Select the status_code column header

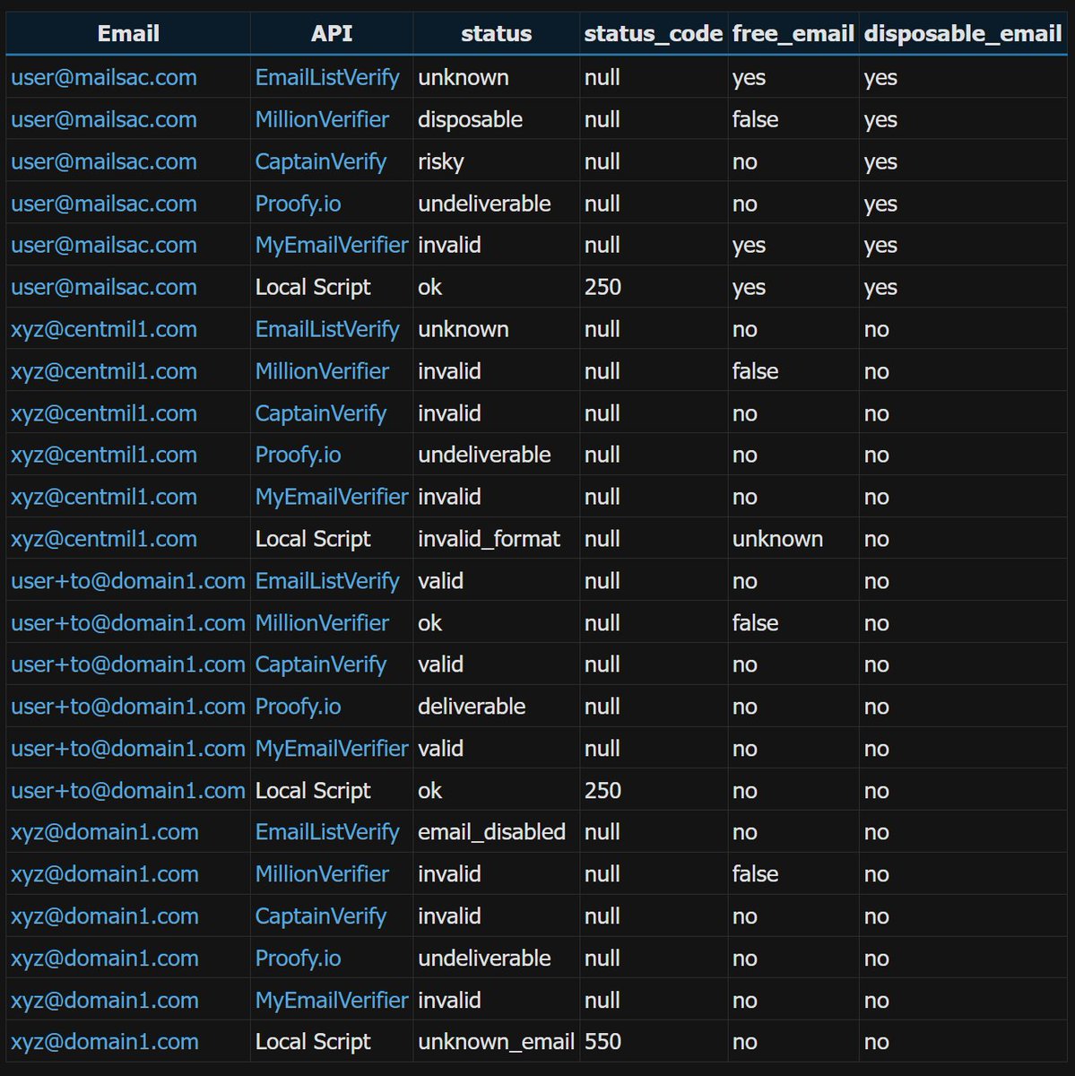654,34
